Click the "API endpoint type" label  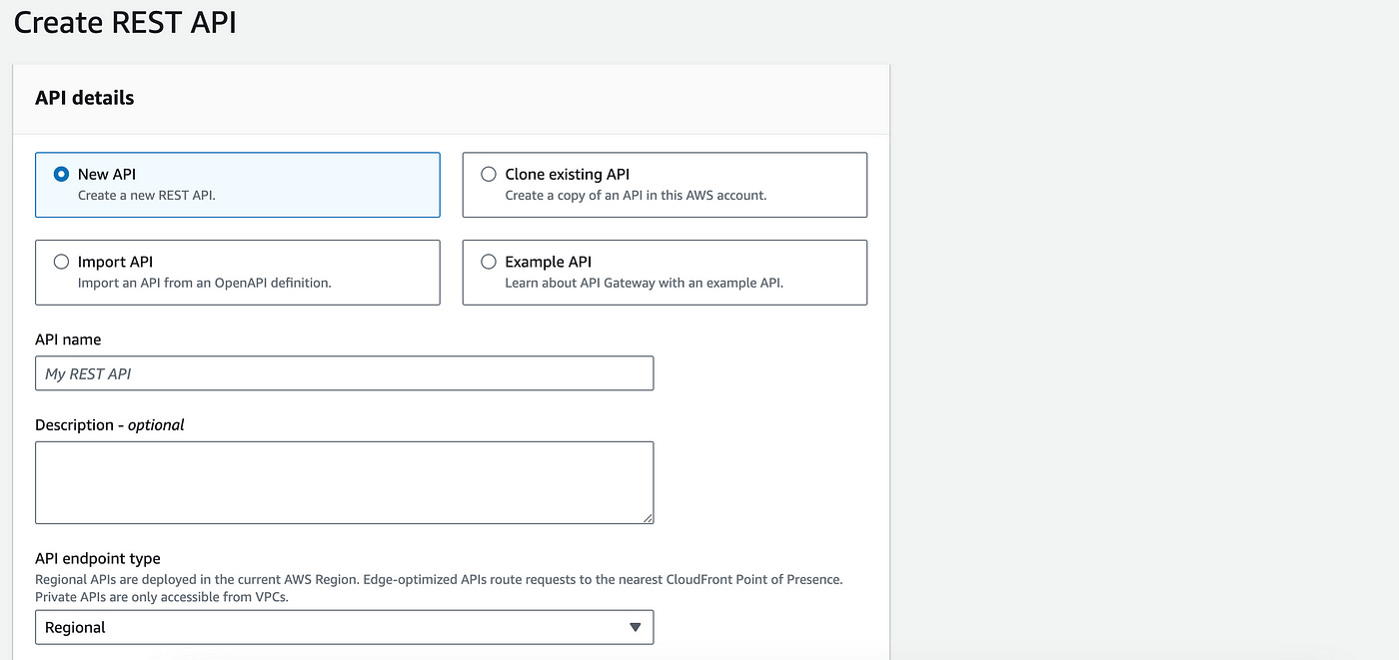[98, 558]
